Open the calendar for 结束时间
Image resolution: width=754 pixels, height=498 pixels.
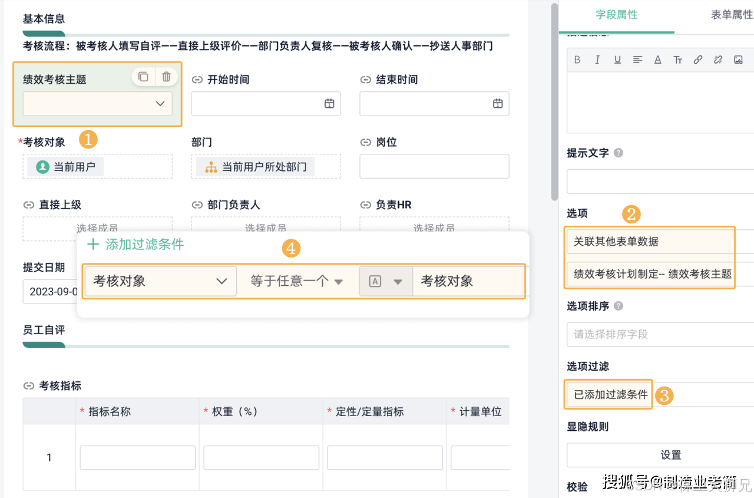coord(498,104)
